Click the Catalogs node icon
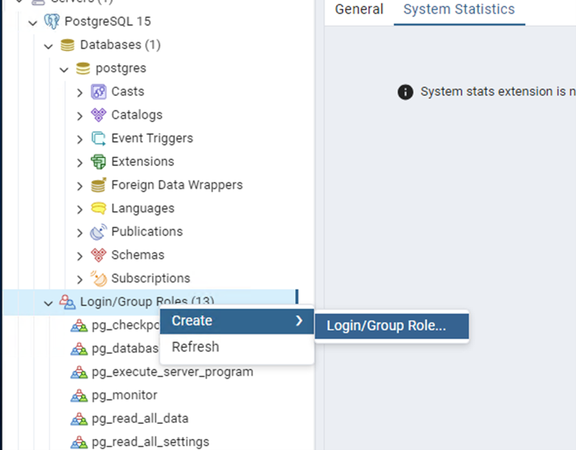The image size is (576, 450). coord(98,115)
